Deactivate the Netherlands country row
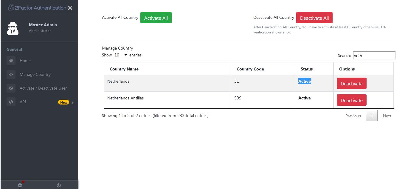 351,84
